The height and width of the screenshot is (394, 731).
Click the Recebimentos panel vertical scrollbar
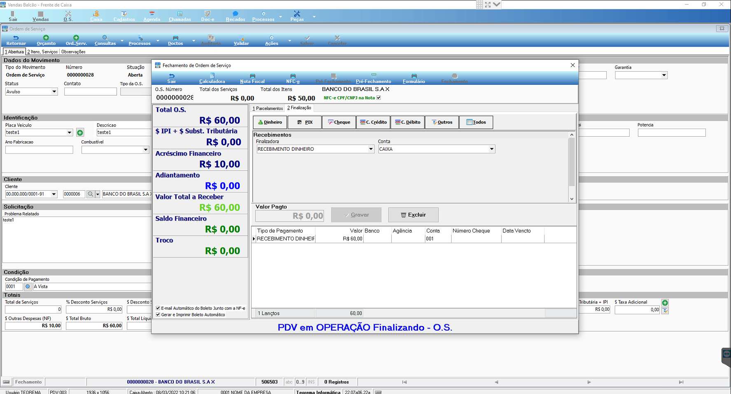click(572, 167)
